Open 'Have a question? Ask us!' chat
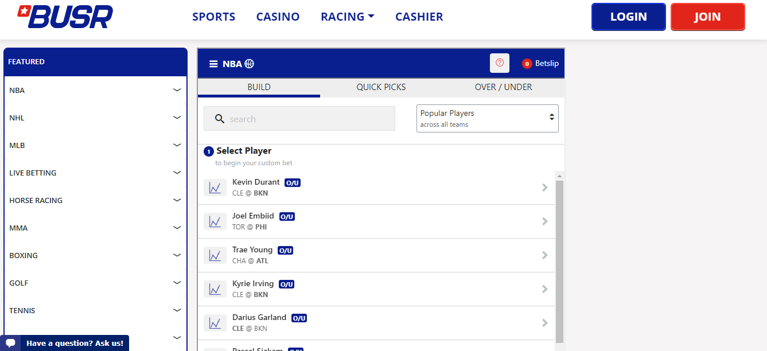The width and height of the screenshot is (767, 351). [x=64, y=343]
